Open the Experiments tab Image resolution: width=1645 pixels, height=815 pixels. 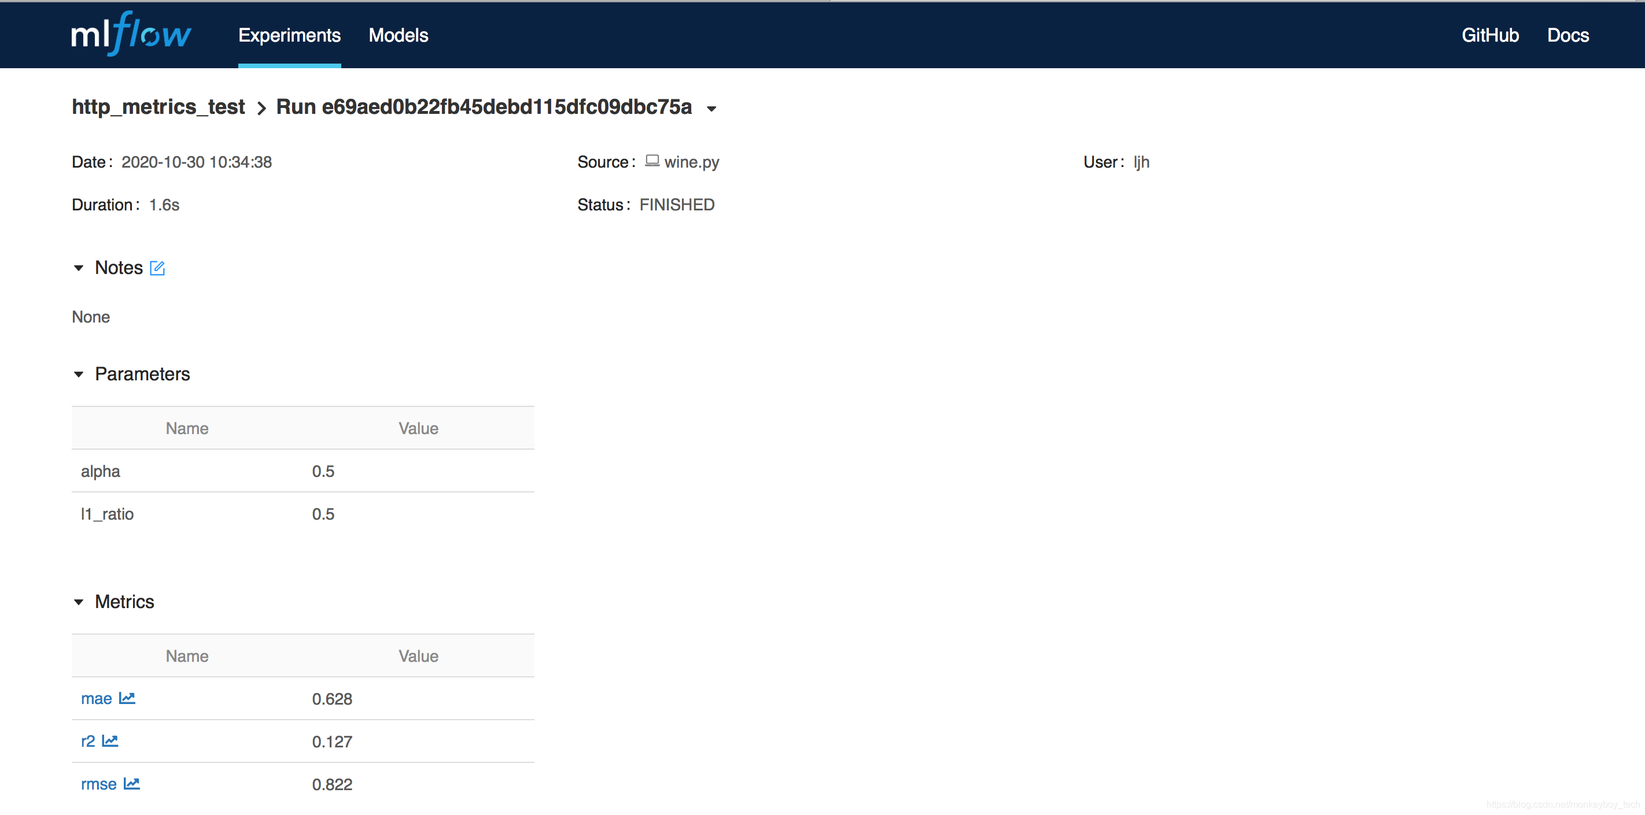pyautogui.click(x=290, y=35)
